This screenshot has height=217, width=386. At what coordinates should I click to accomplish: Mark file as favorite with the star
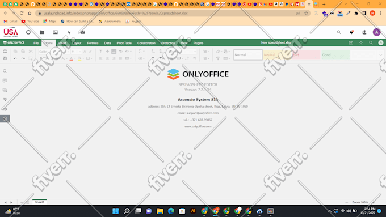[361, 42]
